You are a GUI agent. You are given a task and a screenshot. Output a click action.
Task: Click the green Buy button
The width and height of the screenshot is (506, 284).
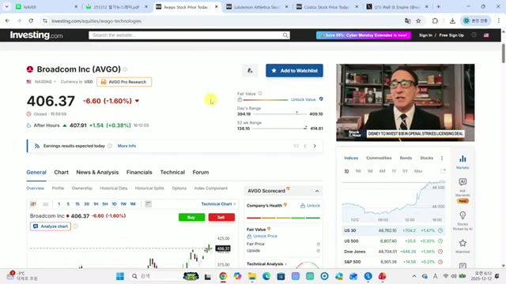pyautogui.click(x=191, y=218)
